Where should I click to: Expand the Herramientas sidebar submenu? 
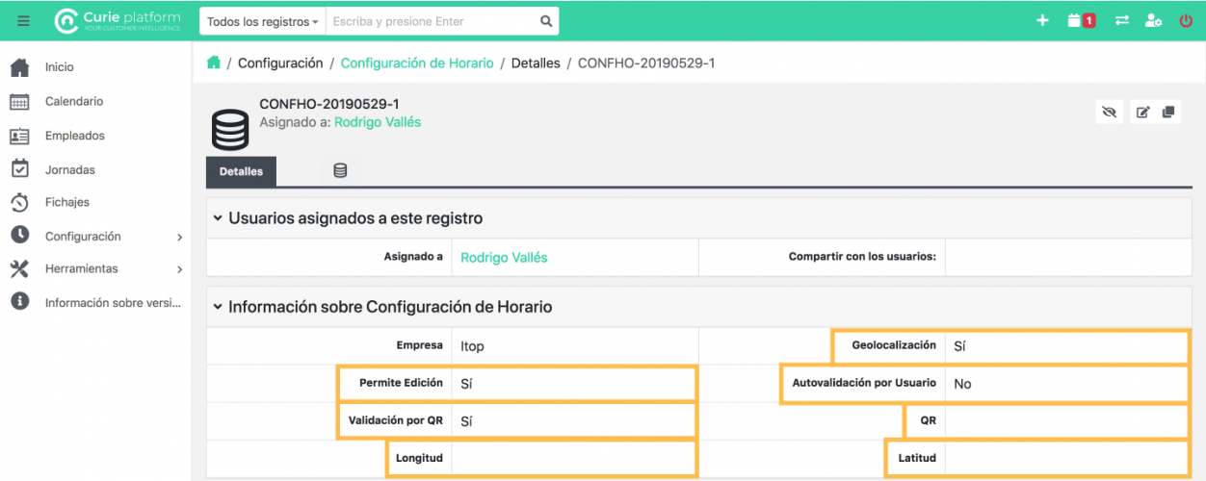179,269
